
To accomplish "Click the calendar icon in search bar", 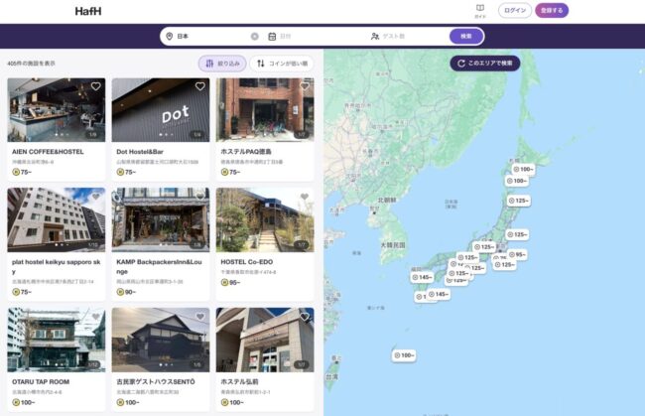I will [x=272, y=36].
